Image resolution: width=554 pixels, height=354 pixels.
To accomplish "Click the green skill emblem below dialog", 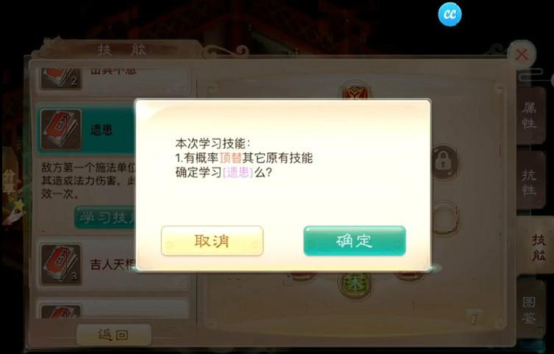I will [x=354, y=284].
